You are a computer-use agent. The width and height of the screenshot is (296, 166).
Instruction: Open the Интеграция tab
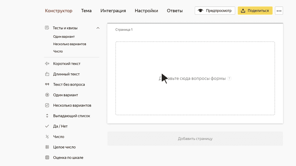[113, 11]
